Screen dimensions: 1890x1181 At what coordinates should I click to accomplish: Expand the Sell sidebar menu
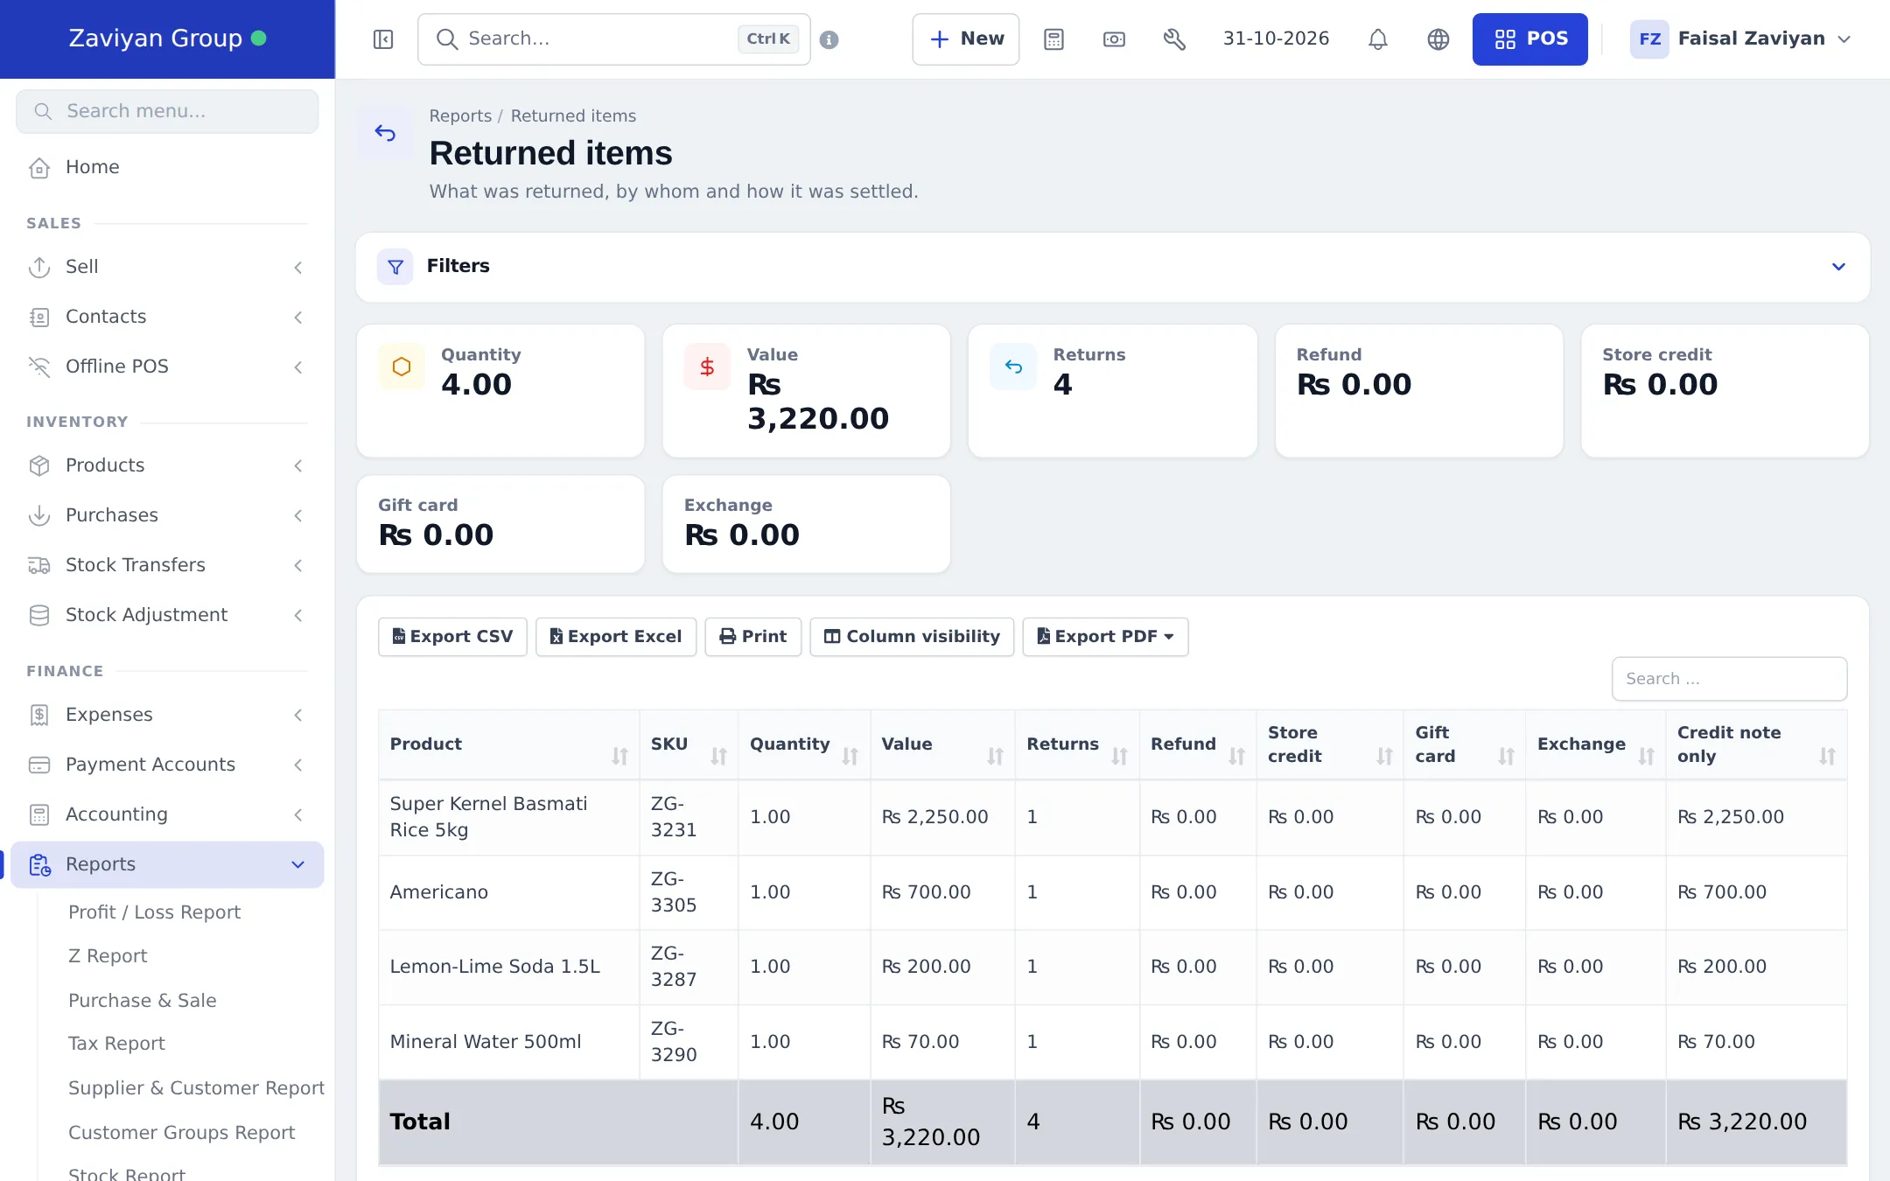point(167,267)
